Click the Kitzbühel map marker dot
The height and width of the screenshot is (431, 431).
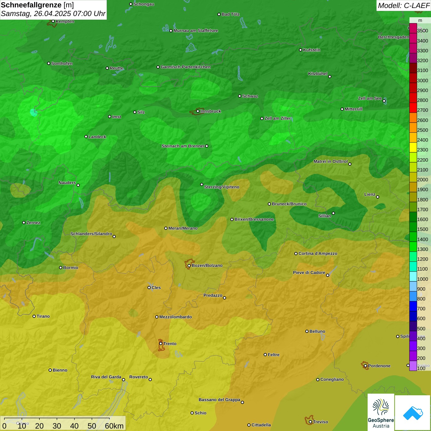tap(330, 76)
